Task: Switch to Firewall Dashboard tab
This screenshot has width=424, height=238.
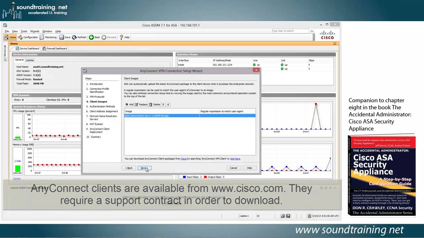Action: pos(55,49)
